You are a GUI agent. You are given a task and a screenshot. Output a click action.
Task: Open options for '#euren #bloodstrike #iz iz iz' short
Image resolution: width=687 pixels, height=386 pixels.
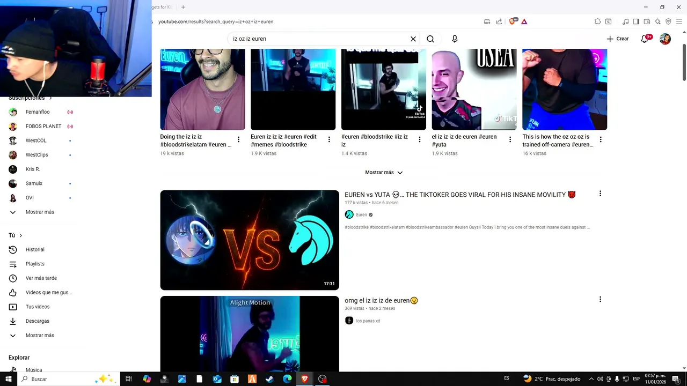420,139
